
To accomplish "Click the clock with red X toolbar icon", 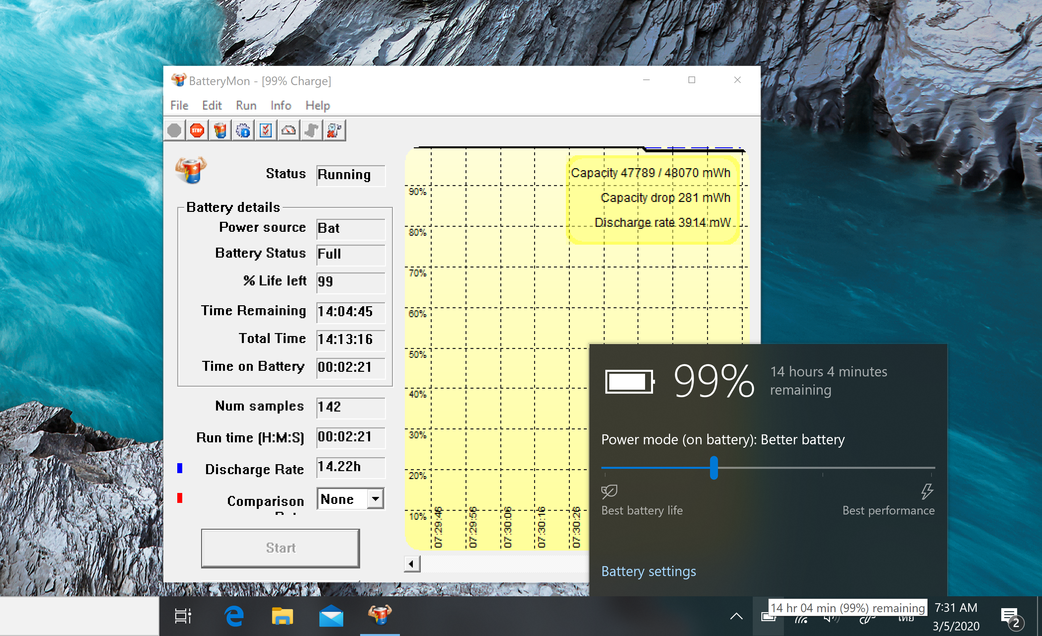I will pyautogui.click(x=334, y=130).
